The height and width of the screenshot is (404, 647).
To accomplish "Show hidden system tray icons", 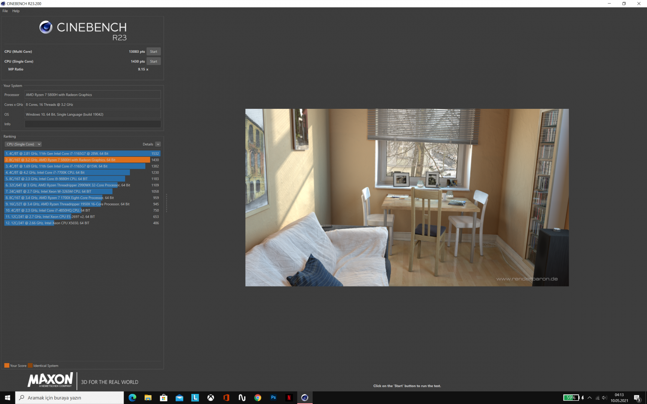I will (590, 398).
